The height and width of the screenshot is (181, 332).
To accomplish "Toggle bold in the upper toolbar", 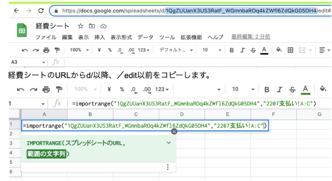I will point(232,50).
